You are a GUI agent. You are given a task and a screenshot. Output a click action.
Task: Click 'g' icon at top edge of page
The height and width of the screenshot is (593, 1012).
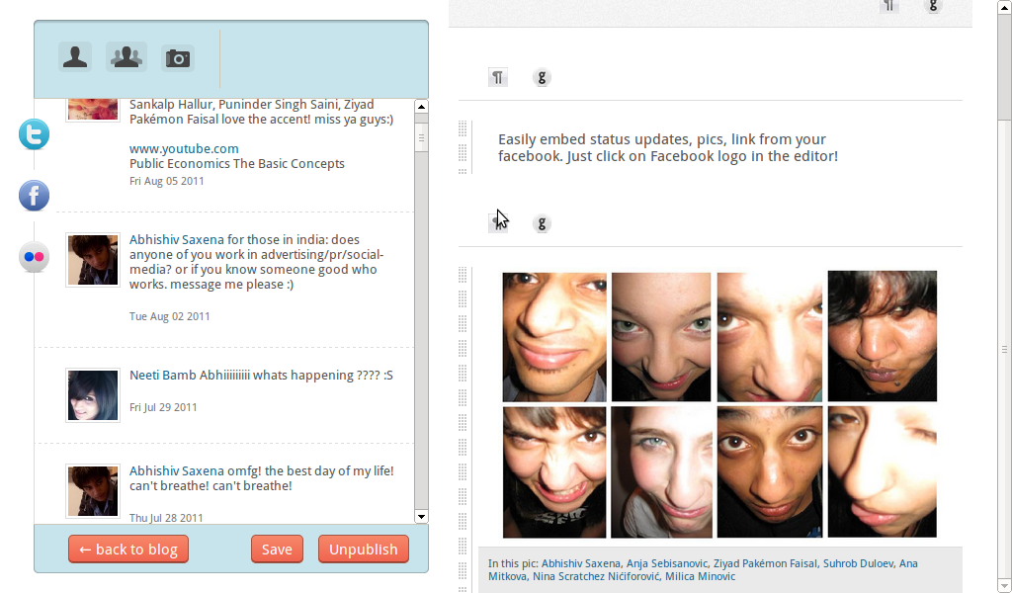933,7
